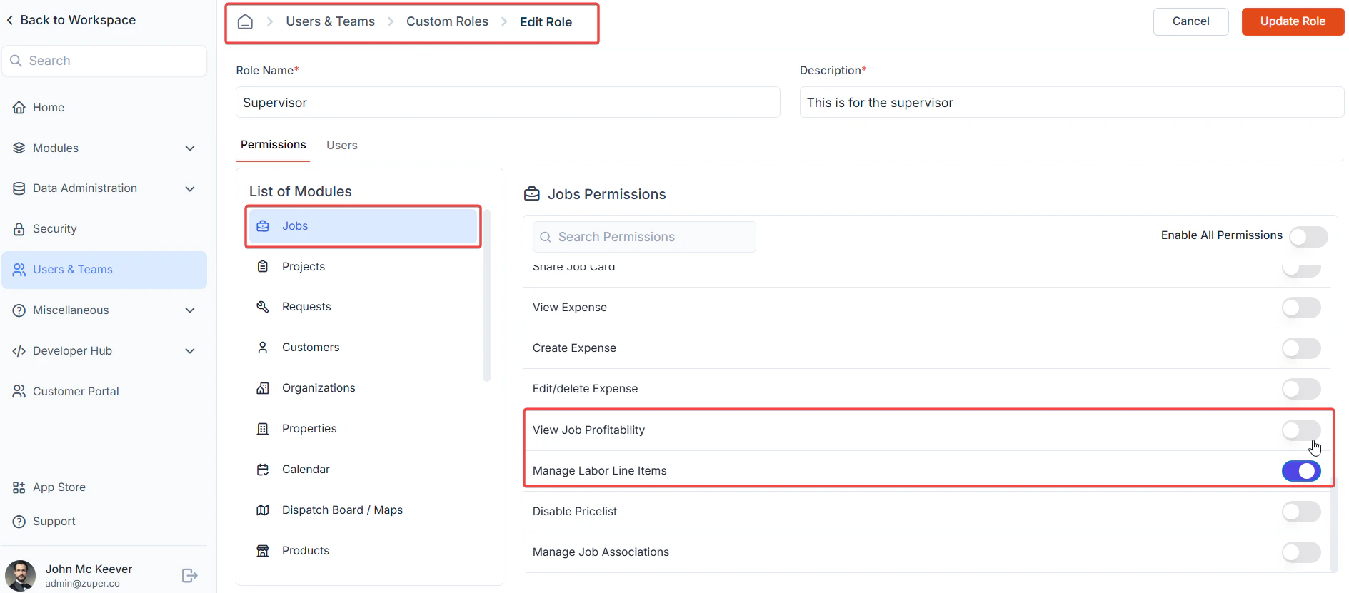
Task: Click the Requests wrench icon
Action: point(263,307)
